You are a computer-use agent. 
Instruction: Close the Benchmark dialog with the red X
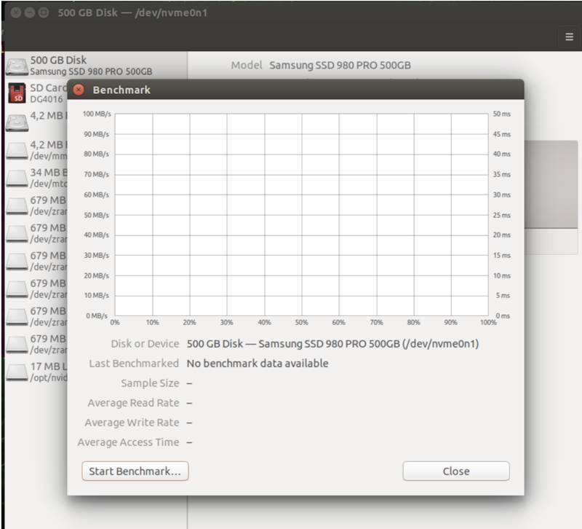tap(79, 90)
